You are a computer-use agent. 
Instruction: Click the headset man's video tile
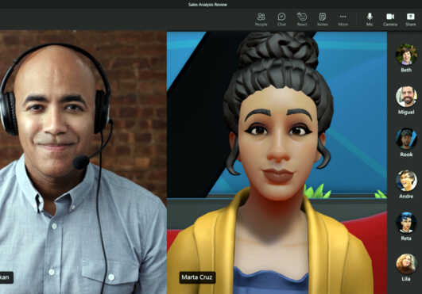pyautogui.click(x=83, y=162)
